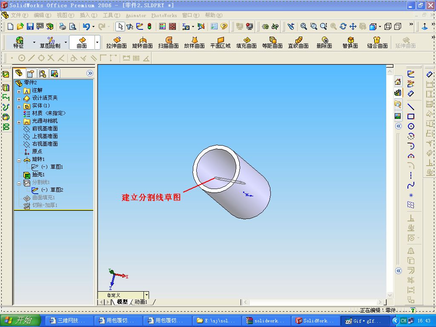This screenshot has width=436, height=327.
Task: Switch to the 模型 tab
Action: 122,302
